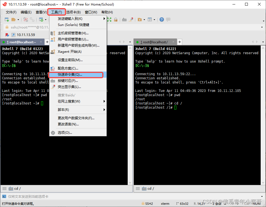Click the Reconnect chain-link icon
266x207 pixels.
(x=32, y=20)
